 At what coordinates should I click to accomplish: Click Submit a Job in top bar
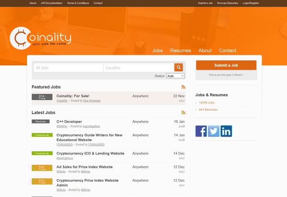[x=205, y=3]
